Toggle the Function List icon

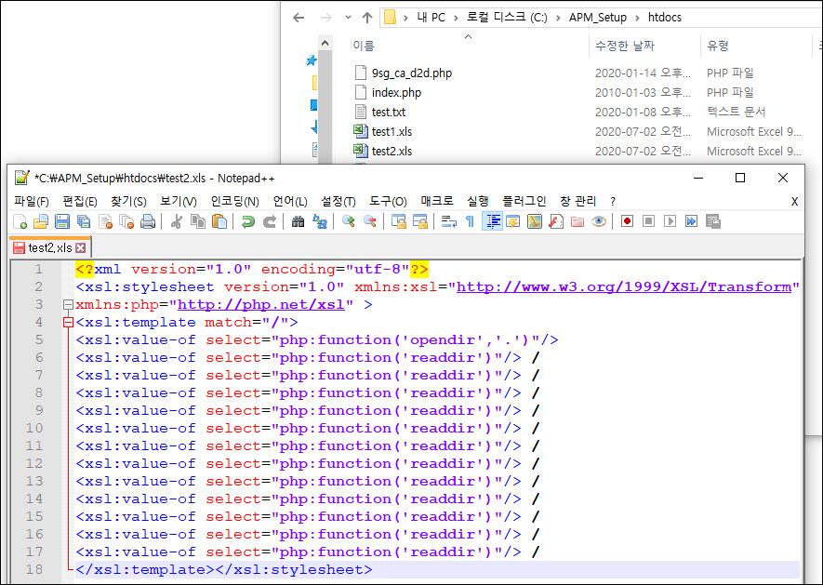point(556,221)
